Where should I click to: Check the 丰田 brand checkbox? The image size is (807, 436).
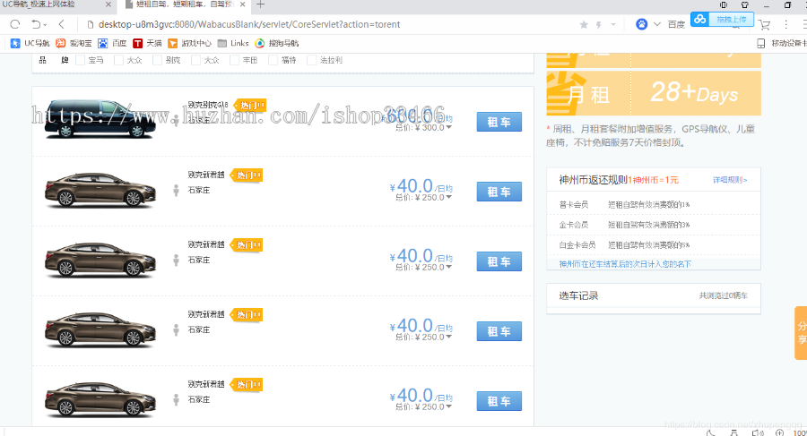click(x=235, y=60)
